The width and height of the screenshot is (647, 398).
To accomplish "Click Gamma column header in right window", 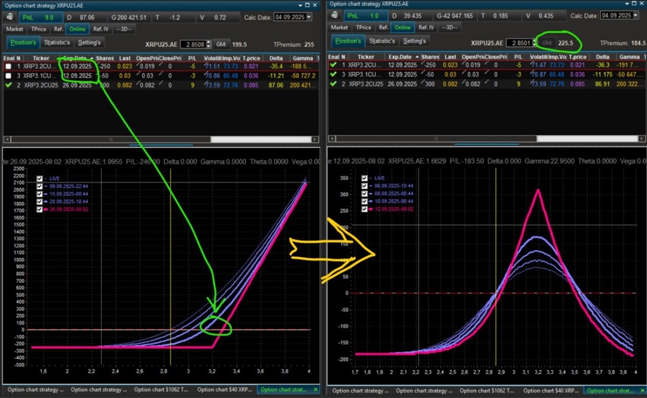I will click(629, 57).
